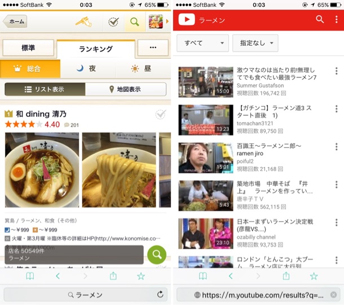Viewport: 344px width, 305px height.
Task: Open ozabilly channel name
Action: pos(256,237)
